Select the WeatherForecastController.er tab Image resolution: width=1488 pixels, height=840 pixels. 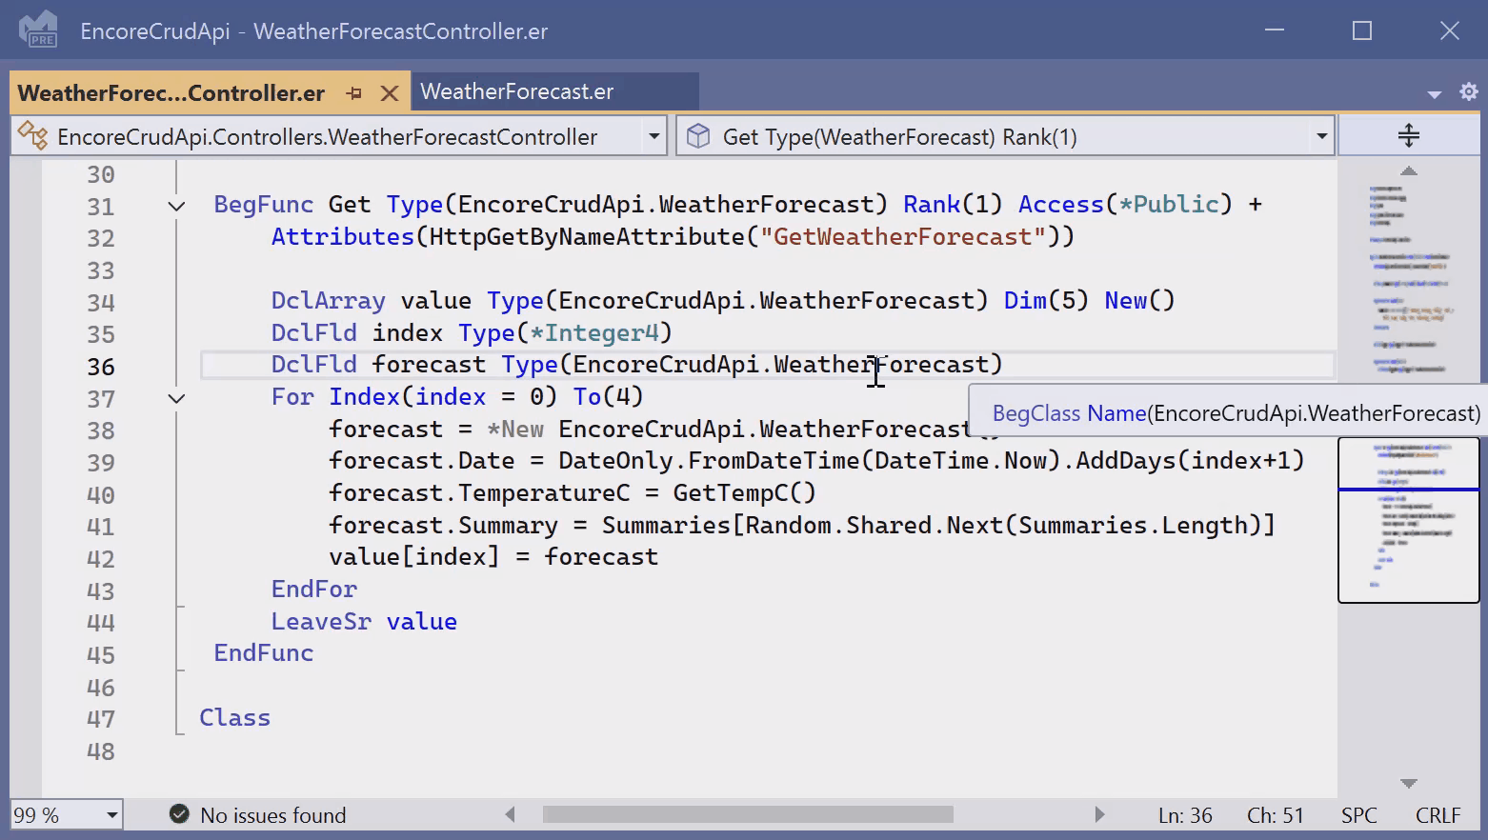click(x=171, y=93)
